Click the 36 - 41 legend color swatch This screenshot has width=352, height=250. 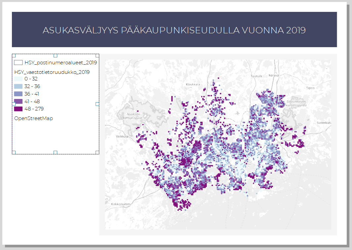coord(18,94)
